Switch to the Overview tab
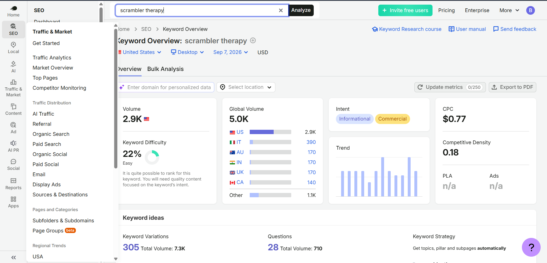The image size is (547, 263). pos(130,69)
